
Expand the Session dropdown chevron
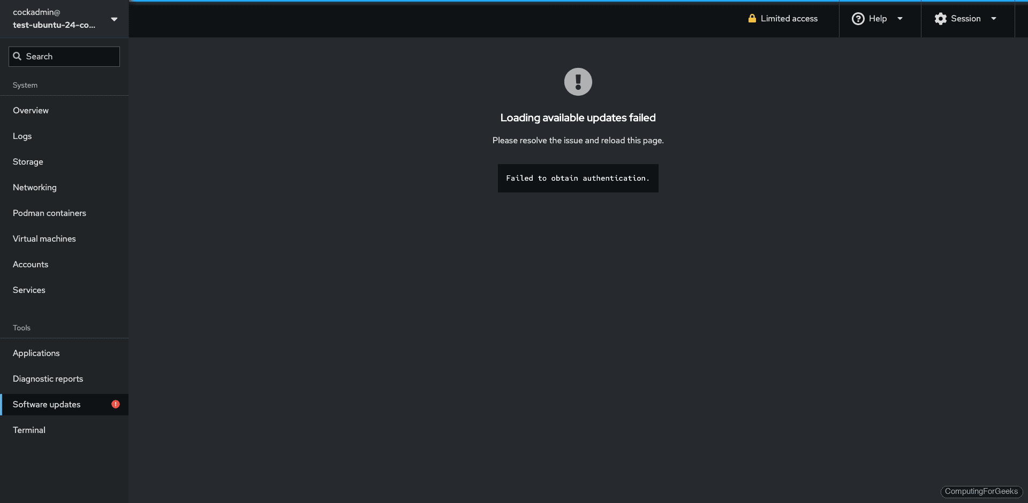tap(994, 18)
